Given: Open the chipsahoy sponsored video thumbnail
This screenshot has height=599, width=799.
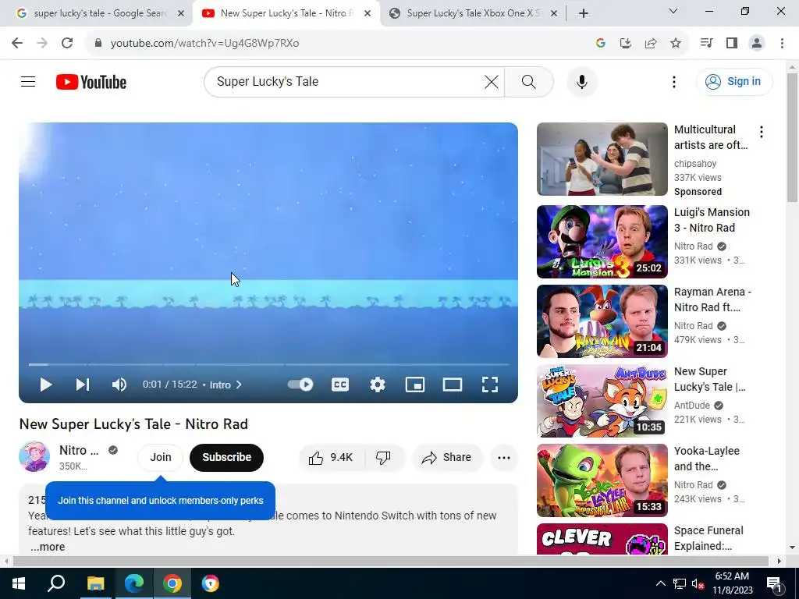Looking at the screenshot, I should [602, 159].
